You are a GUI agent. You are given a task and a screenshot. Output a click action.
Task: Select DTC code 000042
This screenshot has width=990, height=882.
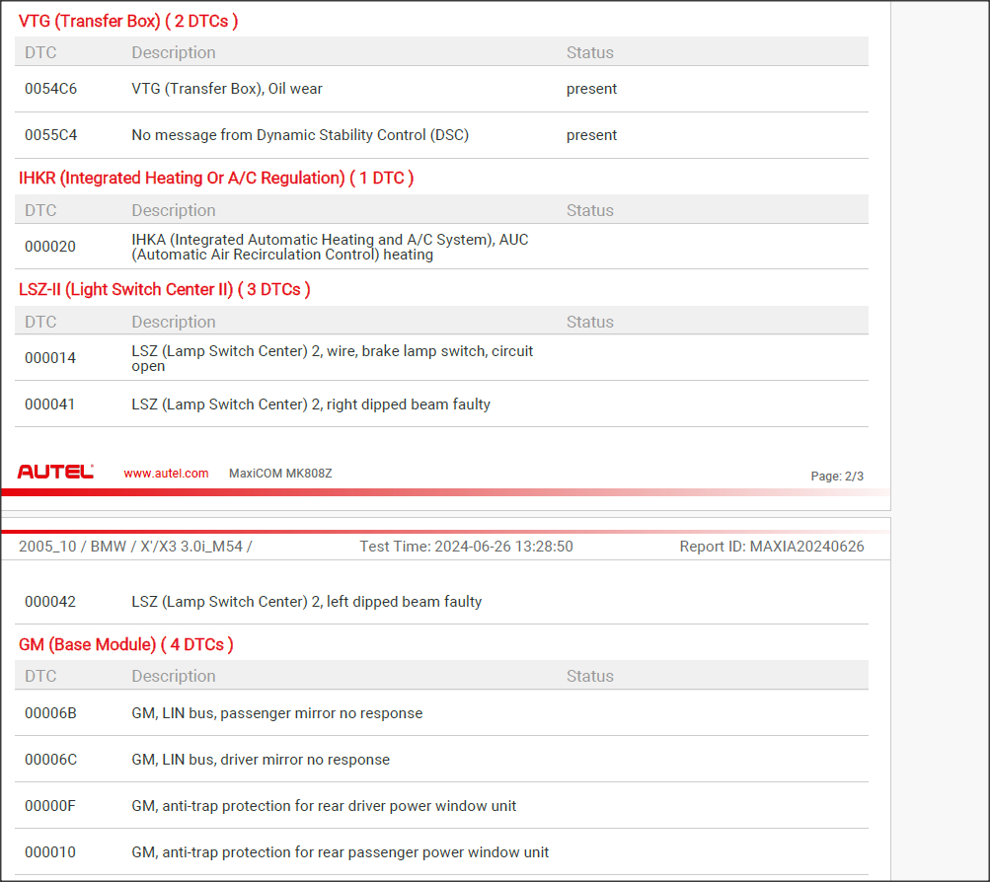(x=50, y=602)
